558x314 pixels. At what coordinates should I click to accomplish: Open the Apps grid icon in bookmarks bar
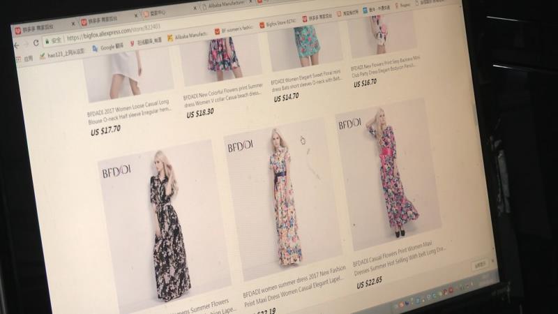pos(18,59)
